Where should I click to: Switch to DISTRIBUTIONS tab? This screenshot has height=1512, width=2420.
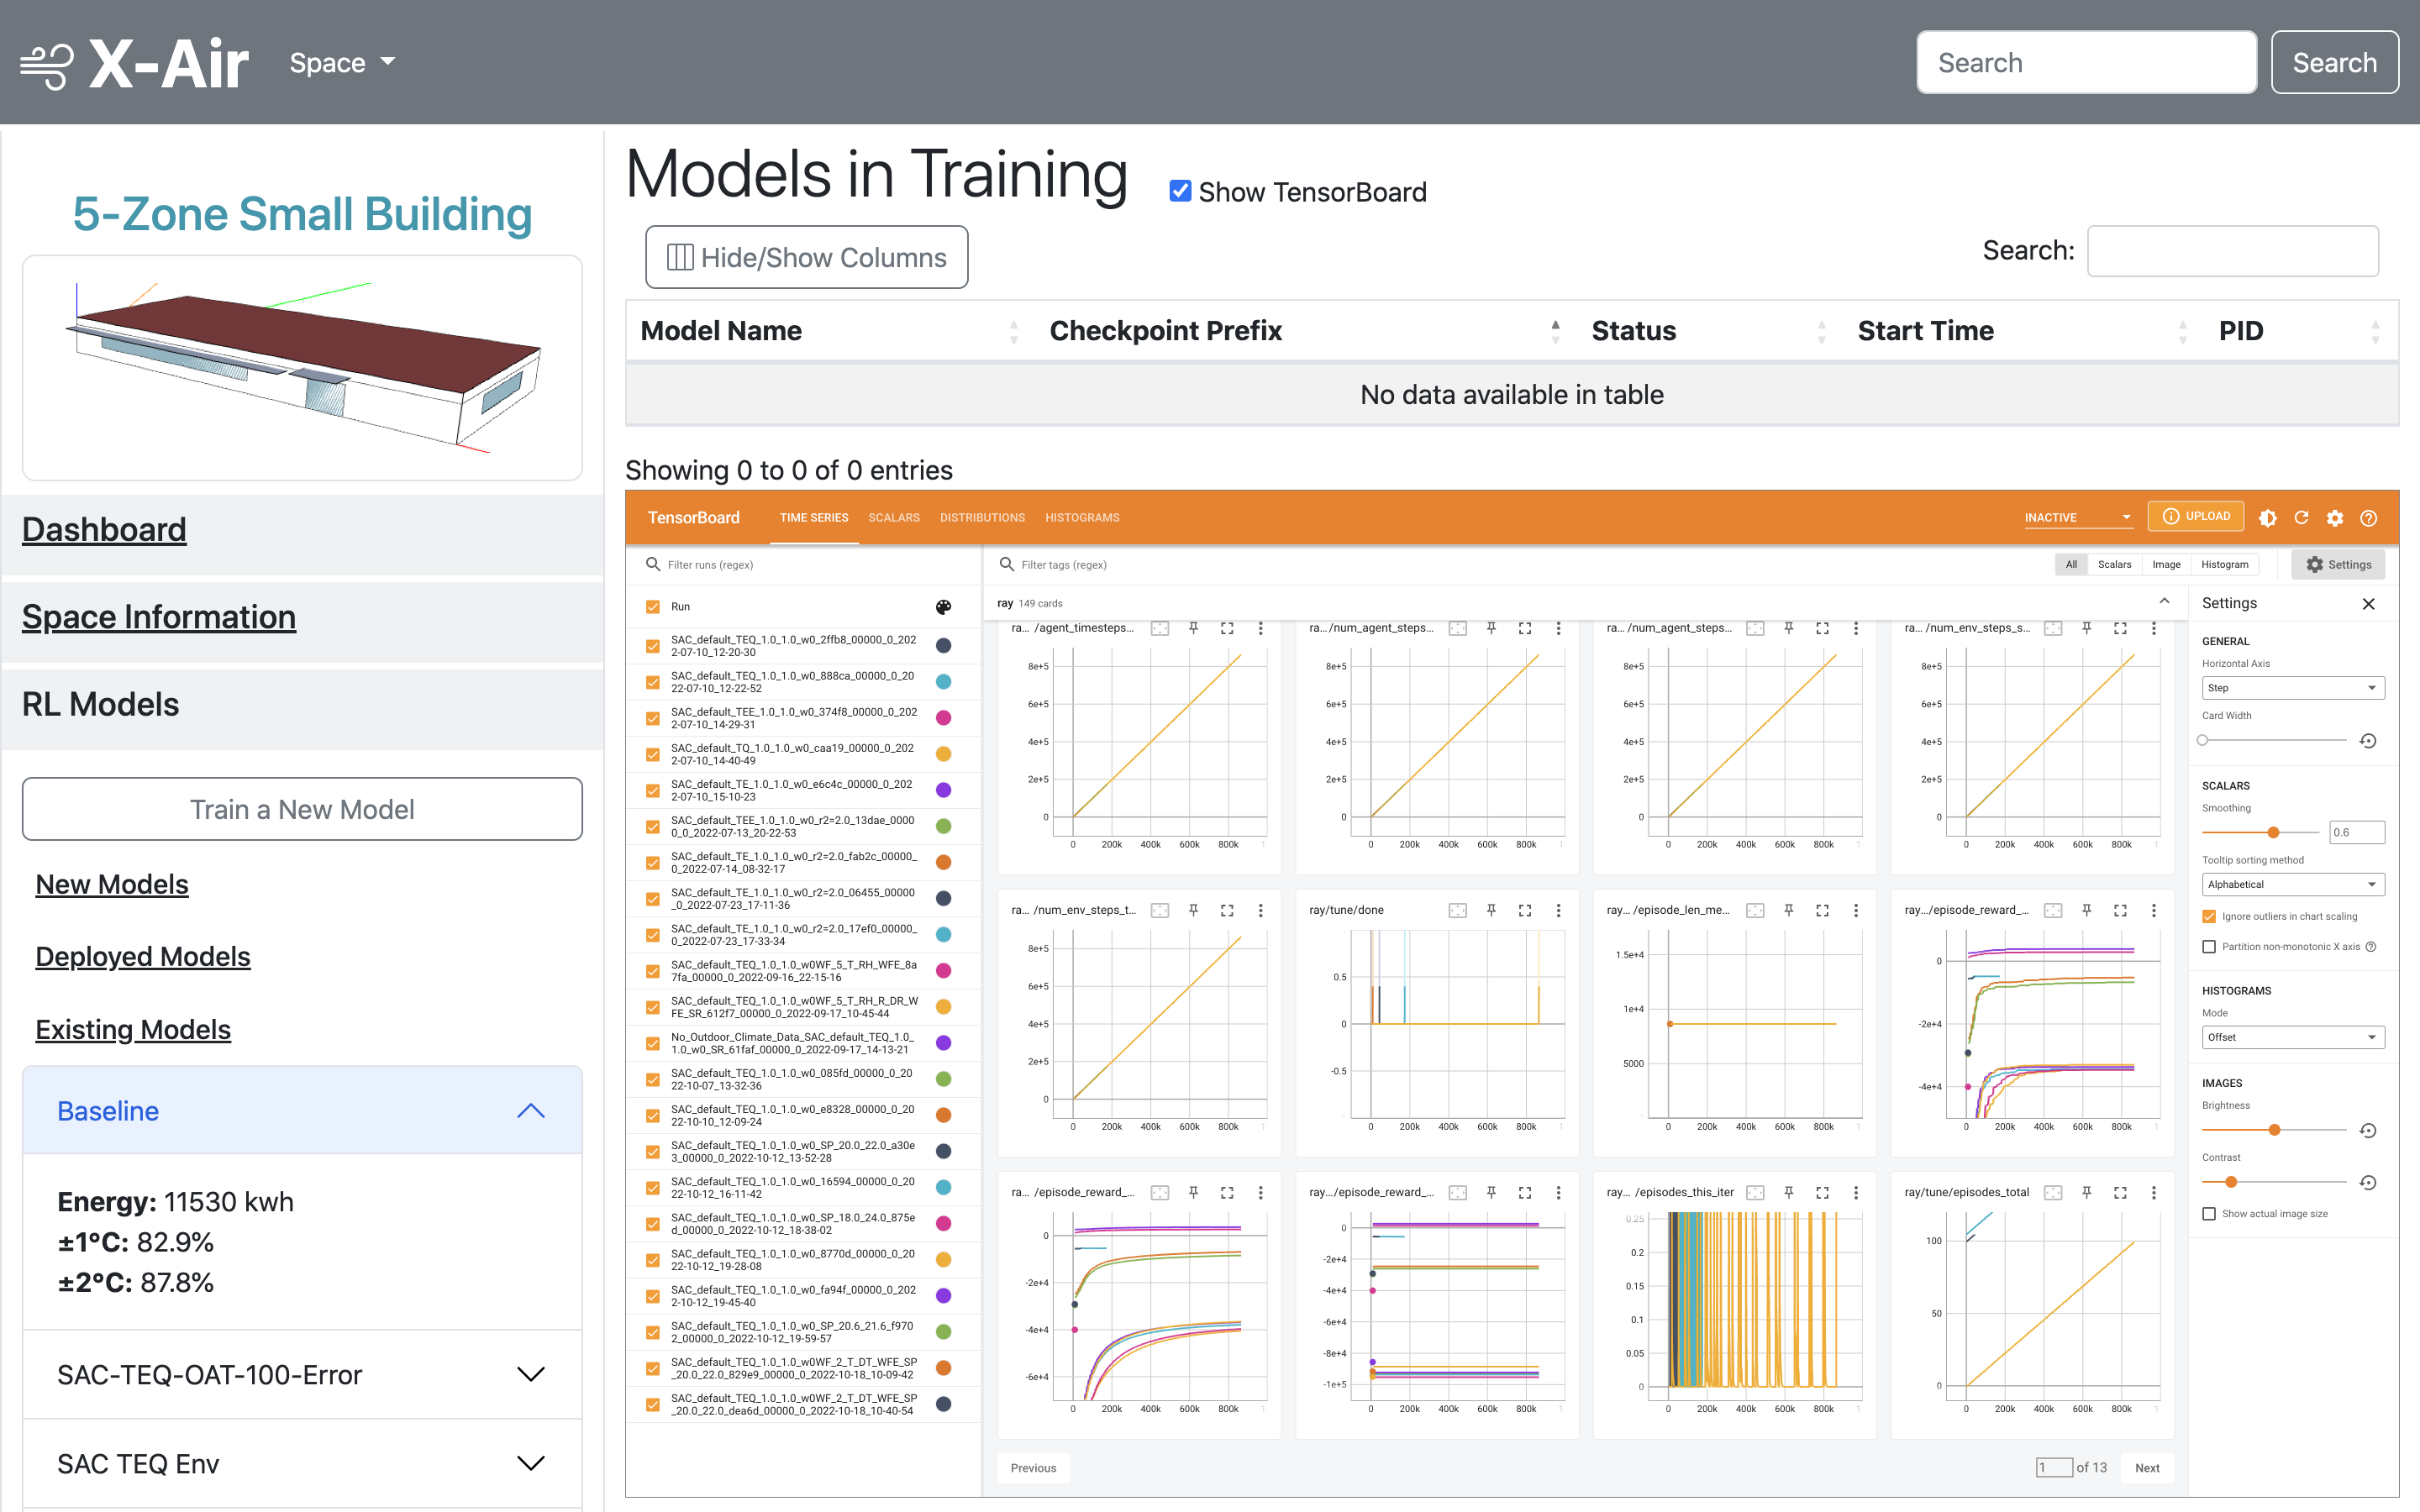pyautogui.click(x=982, y=518)
